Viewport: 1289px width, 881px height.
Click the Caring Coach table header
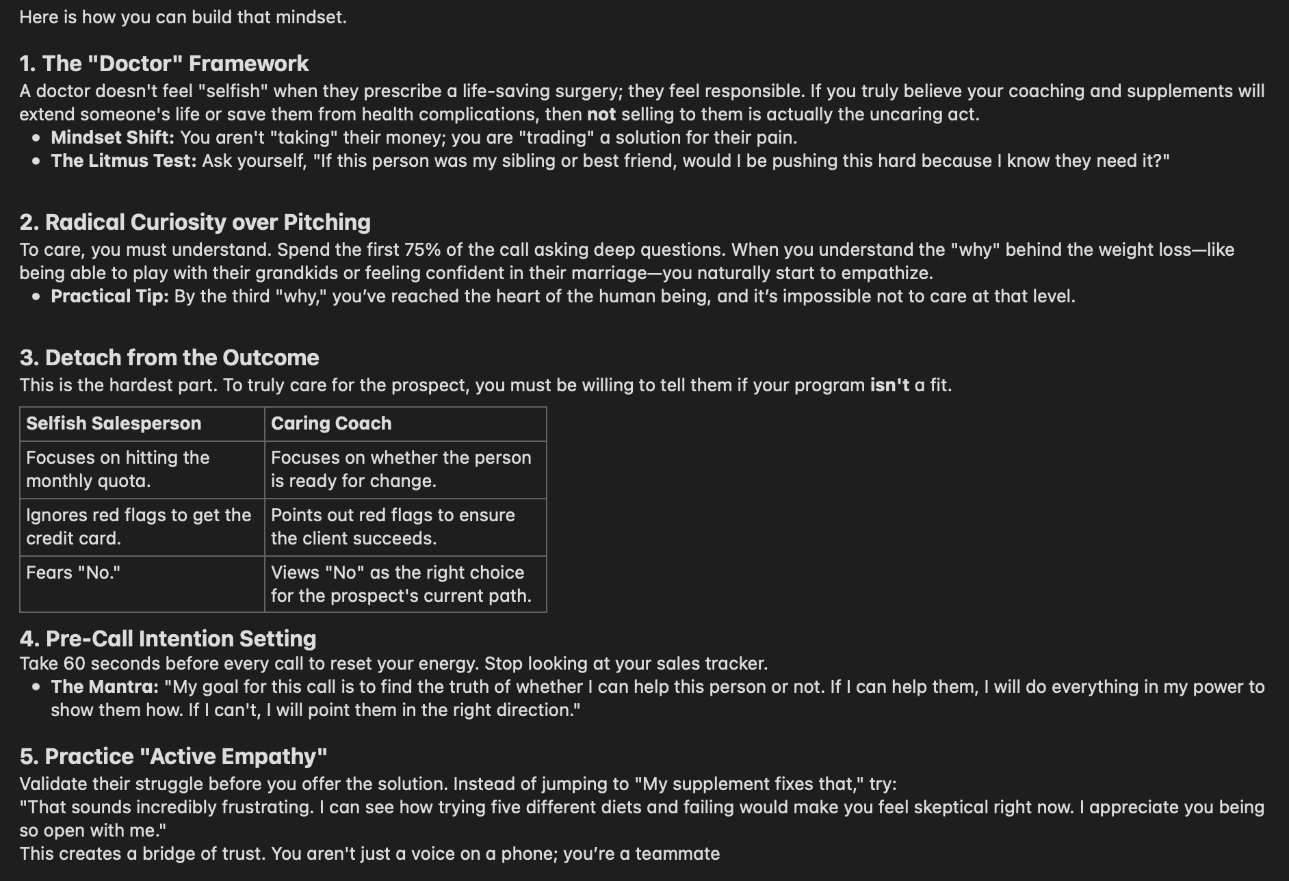point(331,423)
